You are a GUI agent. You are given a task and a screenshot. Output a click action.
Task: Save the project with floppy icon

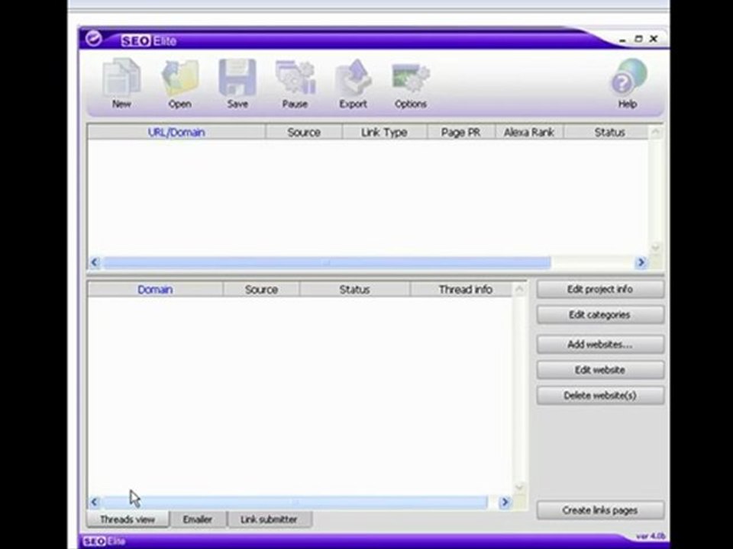(x=237, y=83)
